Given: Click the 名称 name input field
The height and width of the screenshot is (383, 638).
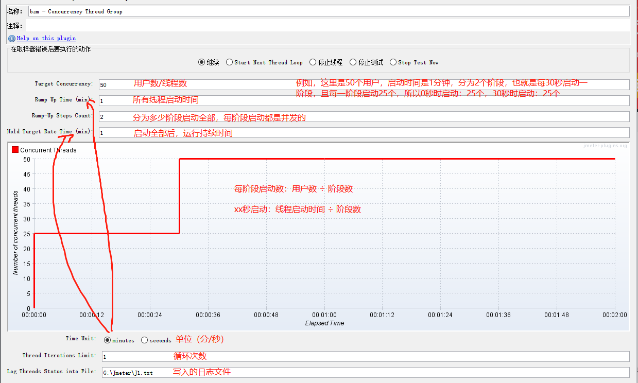Looking at the screenshot, I should (x=329, y=11).
